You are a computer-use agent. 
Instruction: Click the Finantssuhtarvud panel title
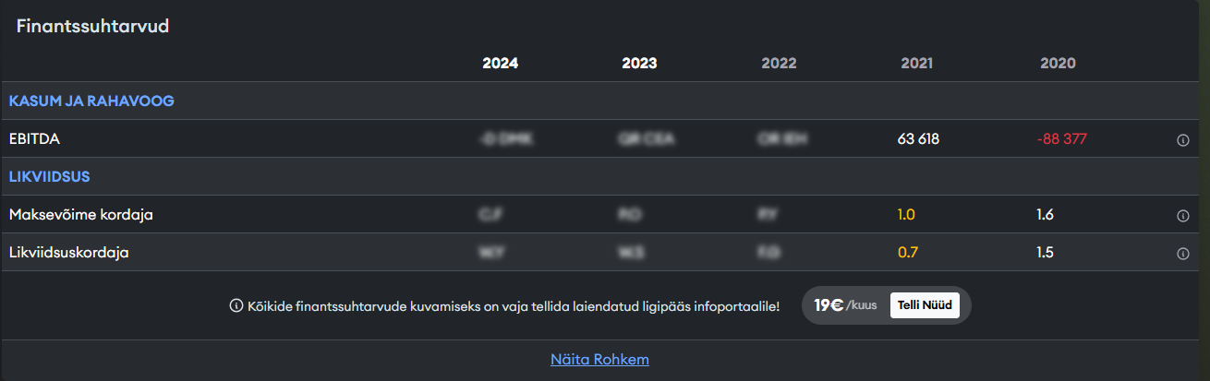92,26
